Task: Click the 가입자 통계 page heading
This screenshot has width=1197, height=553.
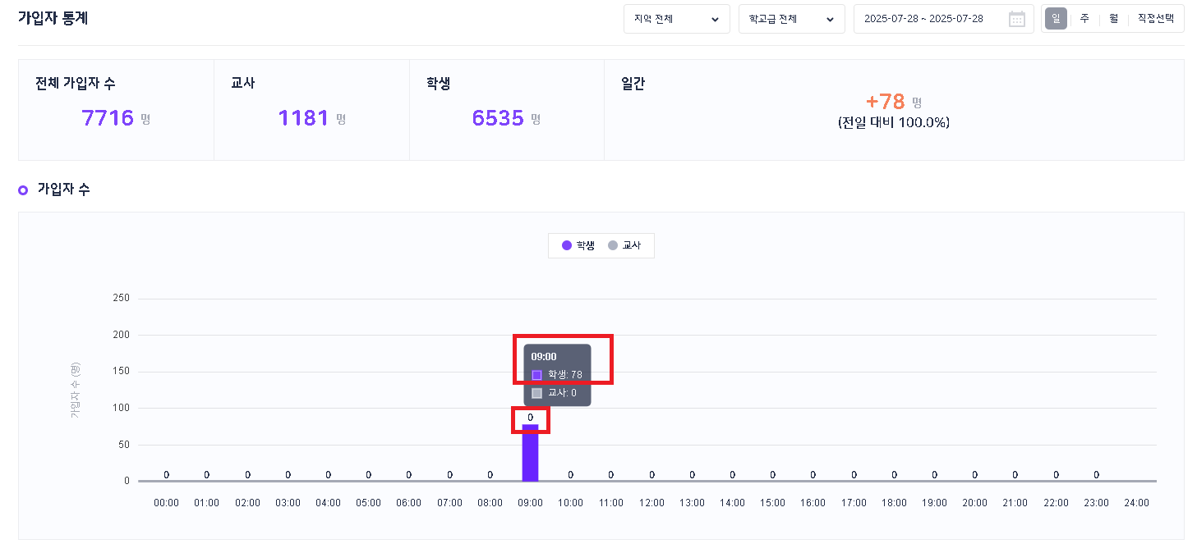Action: (53, 18)
